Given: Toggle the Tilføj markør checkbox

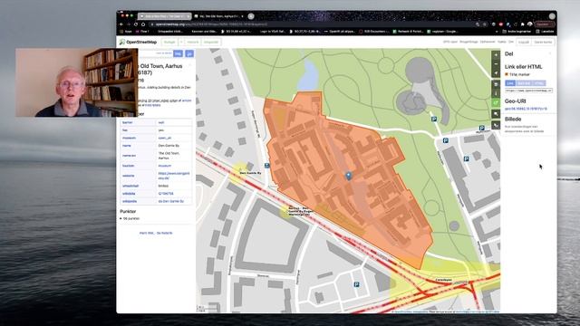Looking at the screenshot, I should 507,74.
